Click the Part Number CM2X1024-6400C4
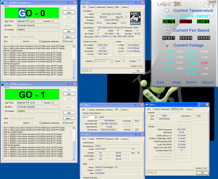Screen dimensions: 218x179 click(109, 130)
